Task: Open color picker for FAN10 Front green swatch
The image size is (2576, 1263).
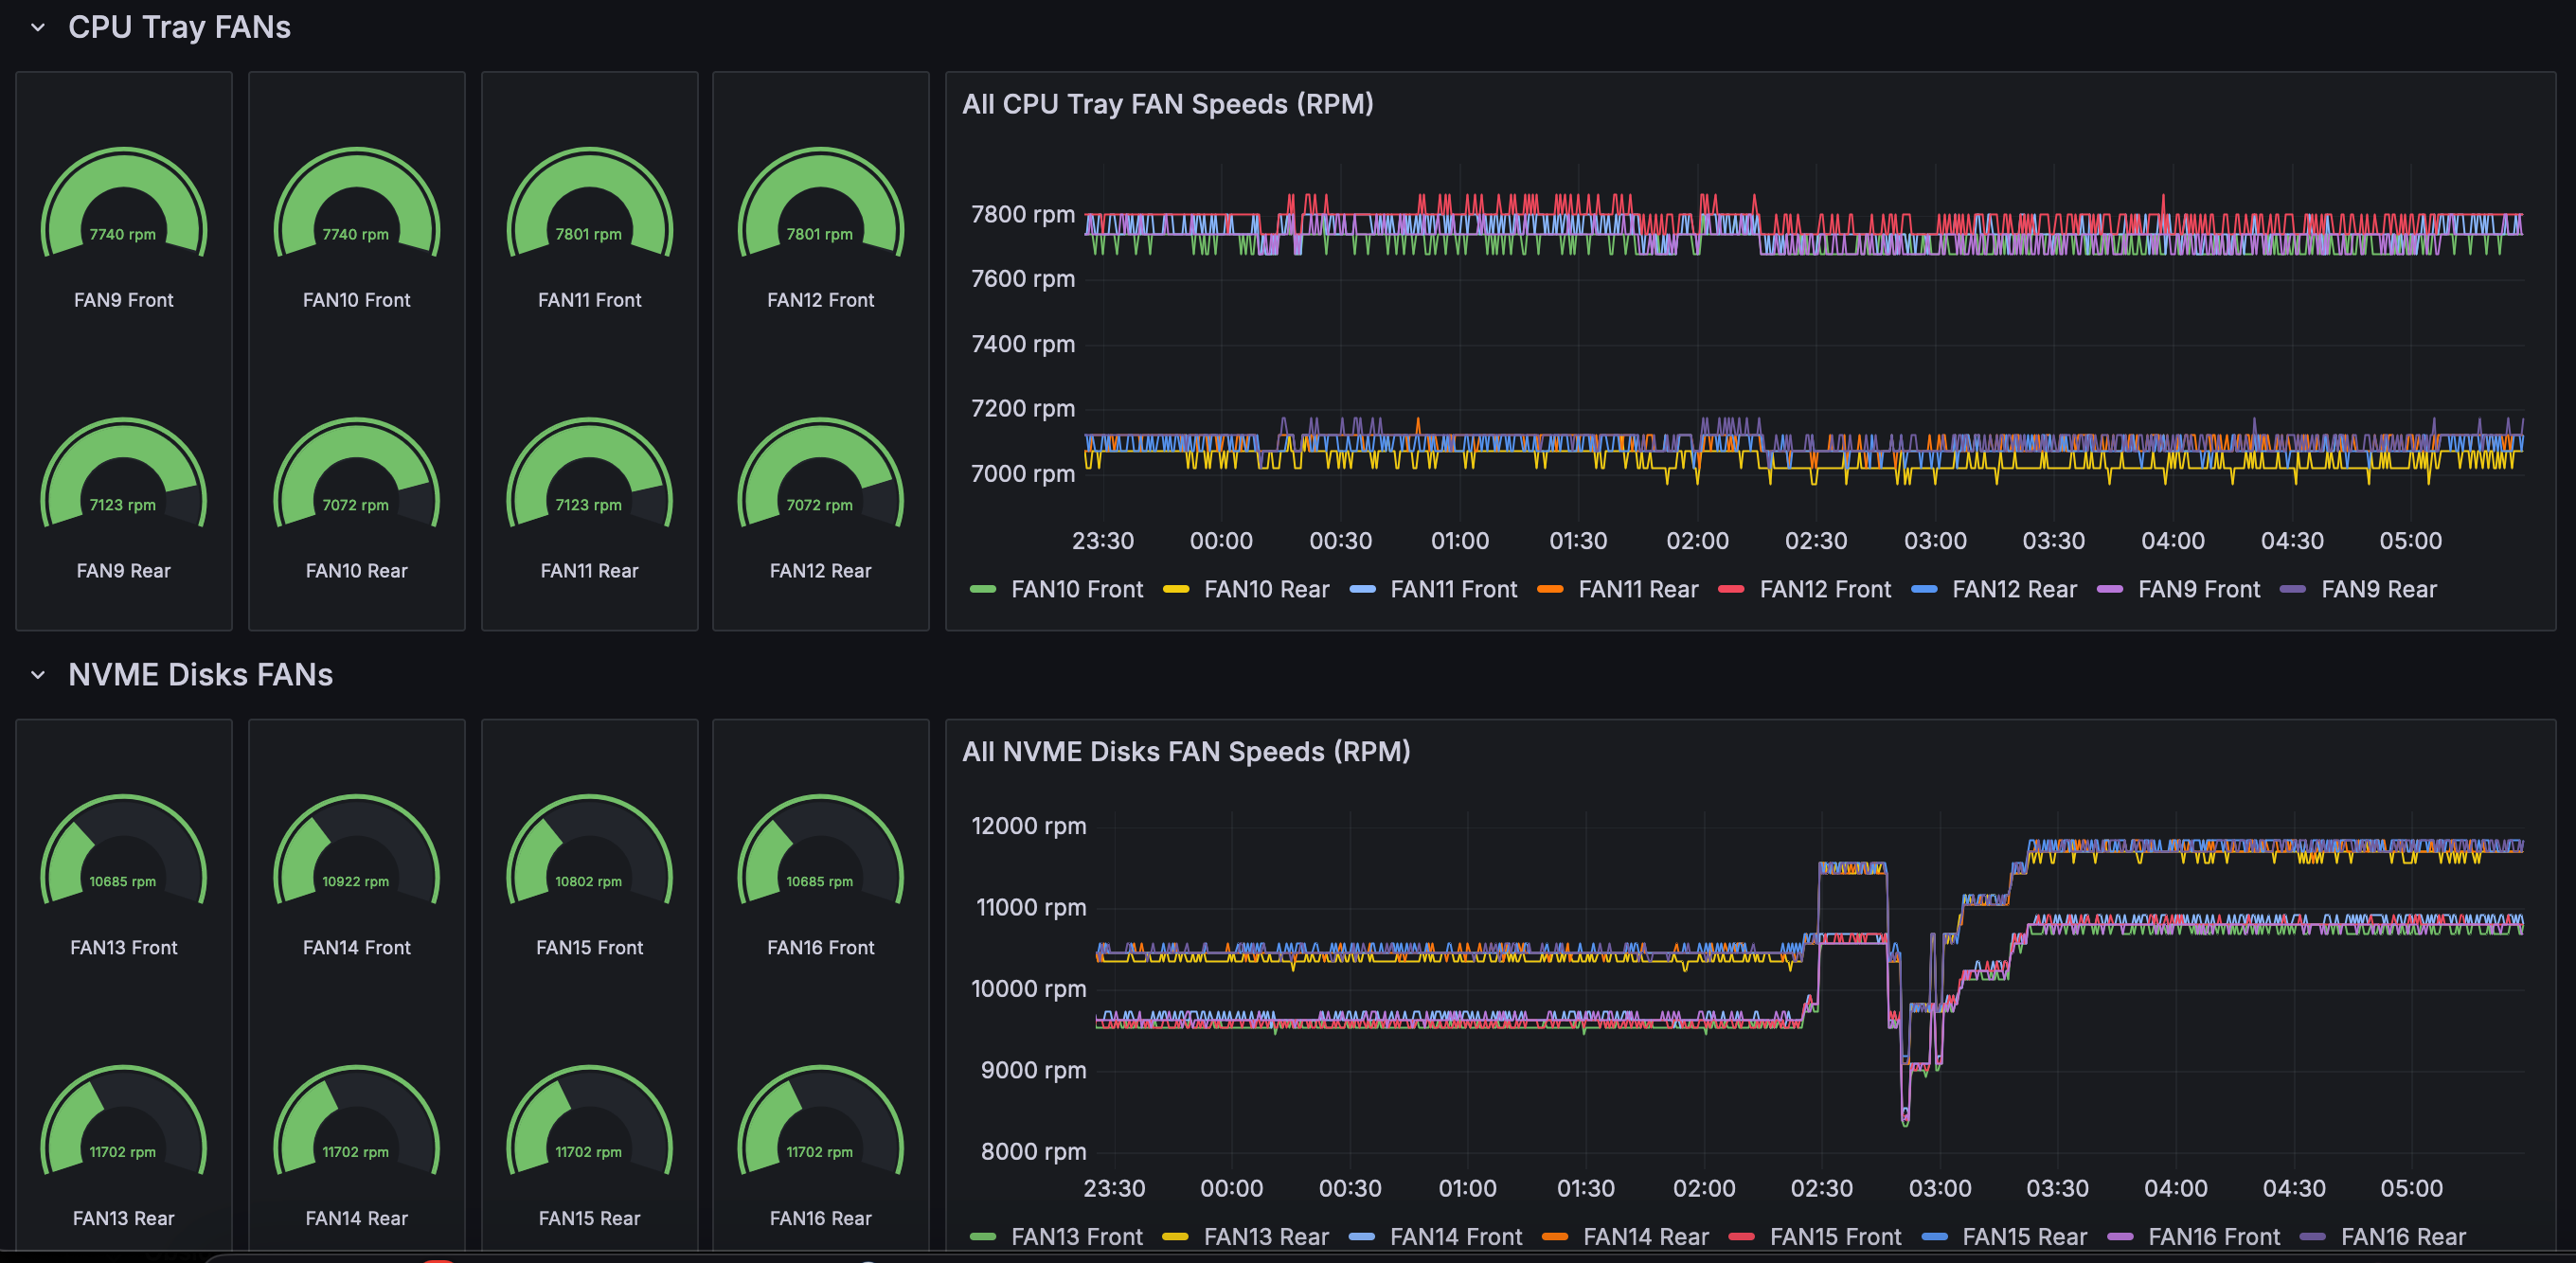Action: [983, 590]
